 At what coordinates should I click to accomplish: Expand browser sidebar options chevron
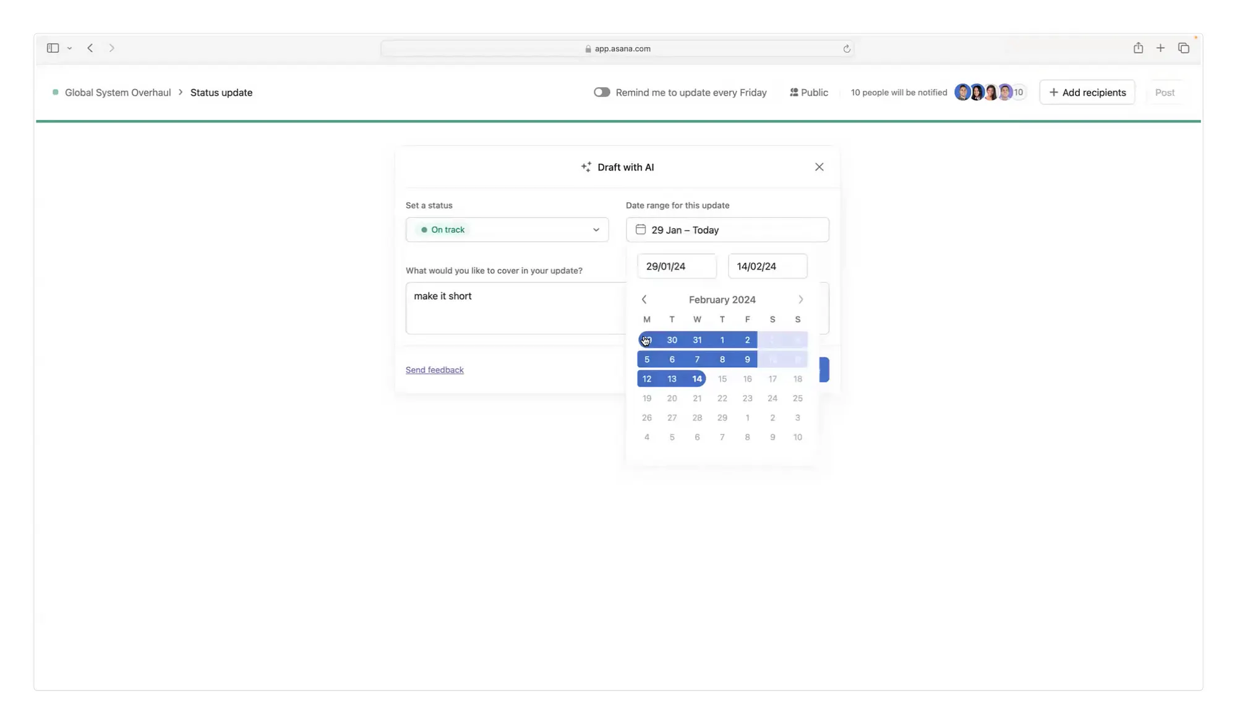coord(69,48)
